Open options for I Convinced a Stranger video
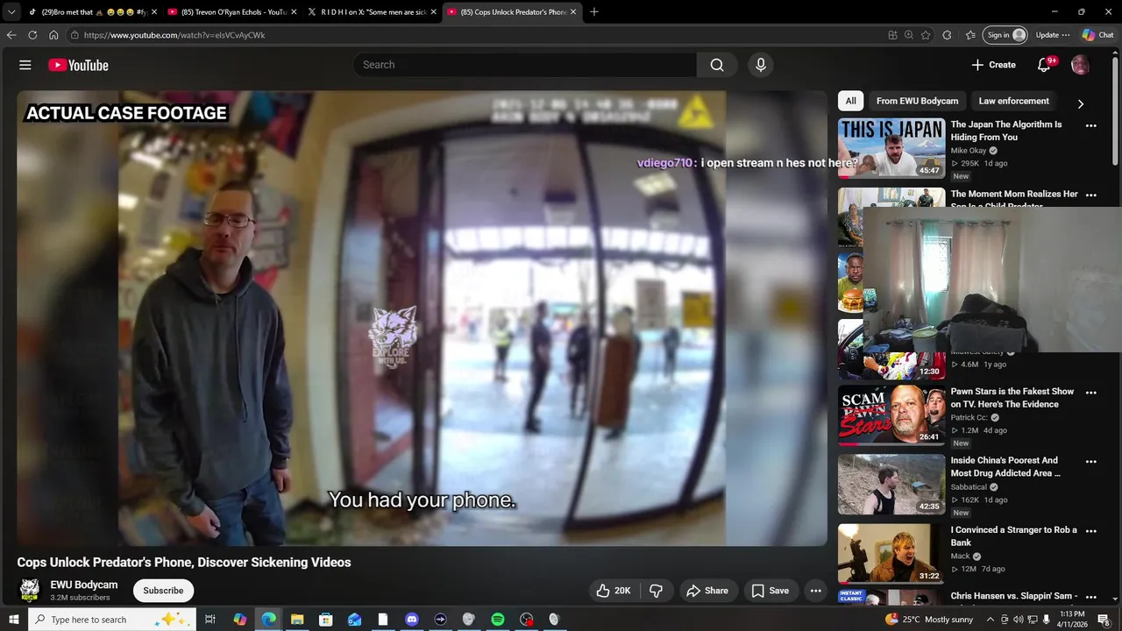Viewport: 1122px width, 631px height. pyautogui.click(x=1090, y=531)
